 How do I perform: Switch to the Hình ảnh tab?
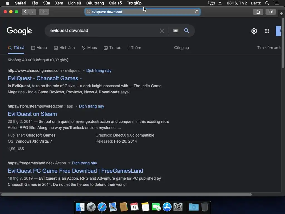[64, 48]
